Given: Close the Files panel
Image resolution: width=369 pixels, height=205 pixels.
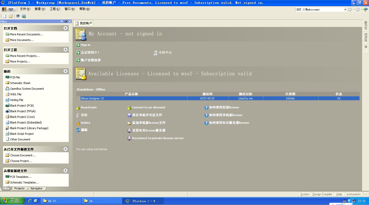Looking at the screenshot, I should click(x=69, y=22).
